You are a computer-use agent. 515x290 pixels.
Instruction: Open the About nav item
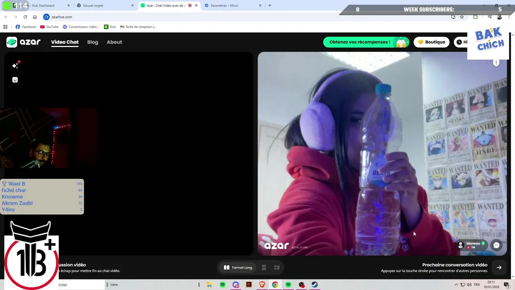114,42
